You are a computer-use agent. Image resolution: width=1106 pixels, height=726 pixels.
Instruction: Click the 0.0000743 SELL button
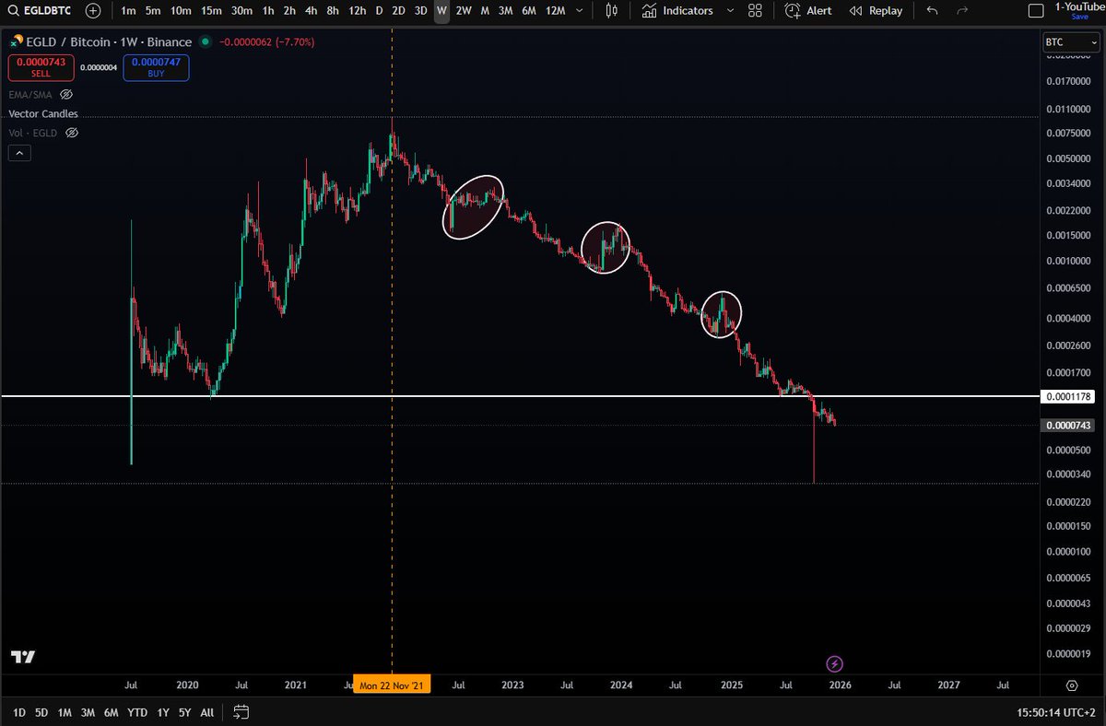tap(41, 68)
